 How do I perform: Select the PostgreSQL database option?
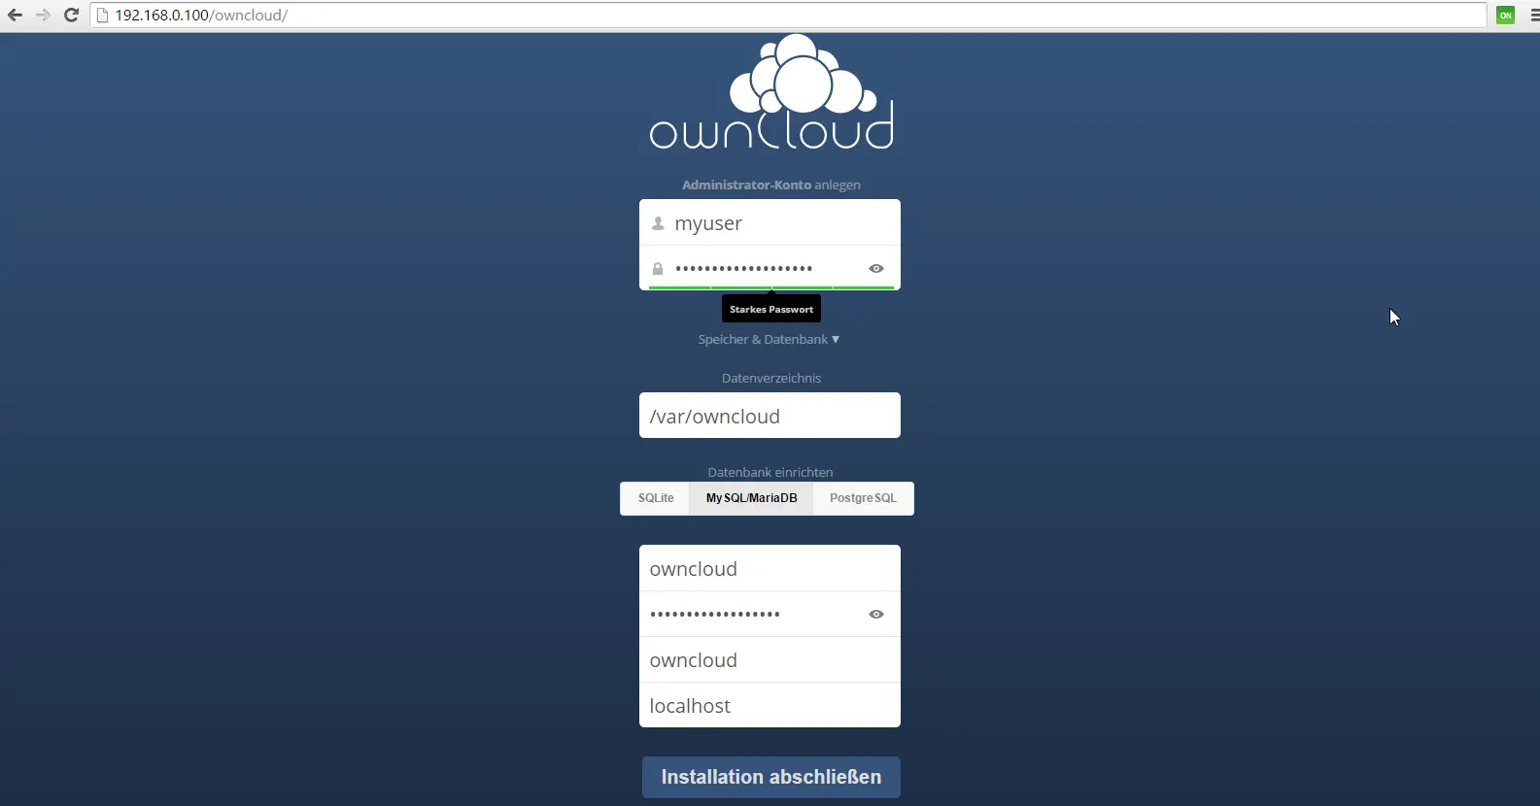[864, 498]
